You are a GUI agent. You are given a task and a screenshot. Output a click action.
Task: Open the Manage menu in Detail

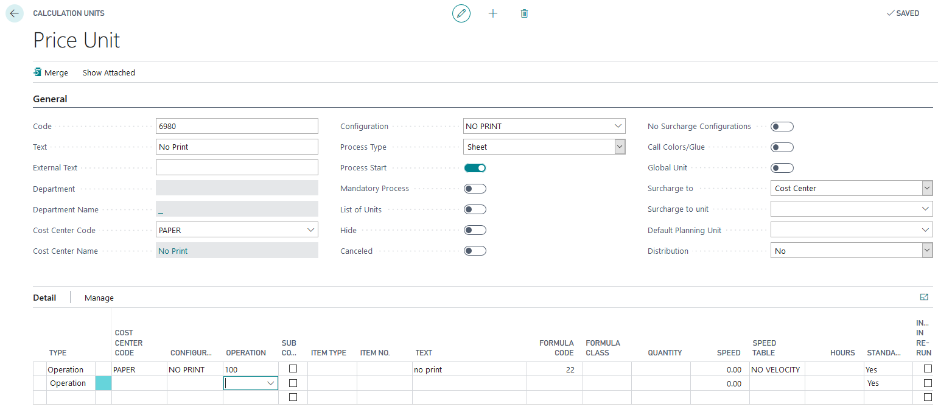99,298
